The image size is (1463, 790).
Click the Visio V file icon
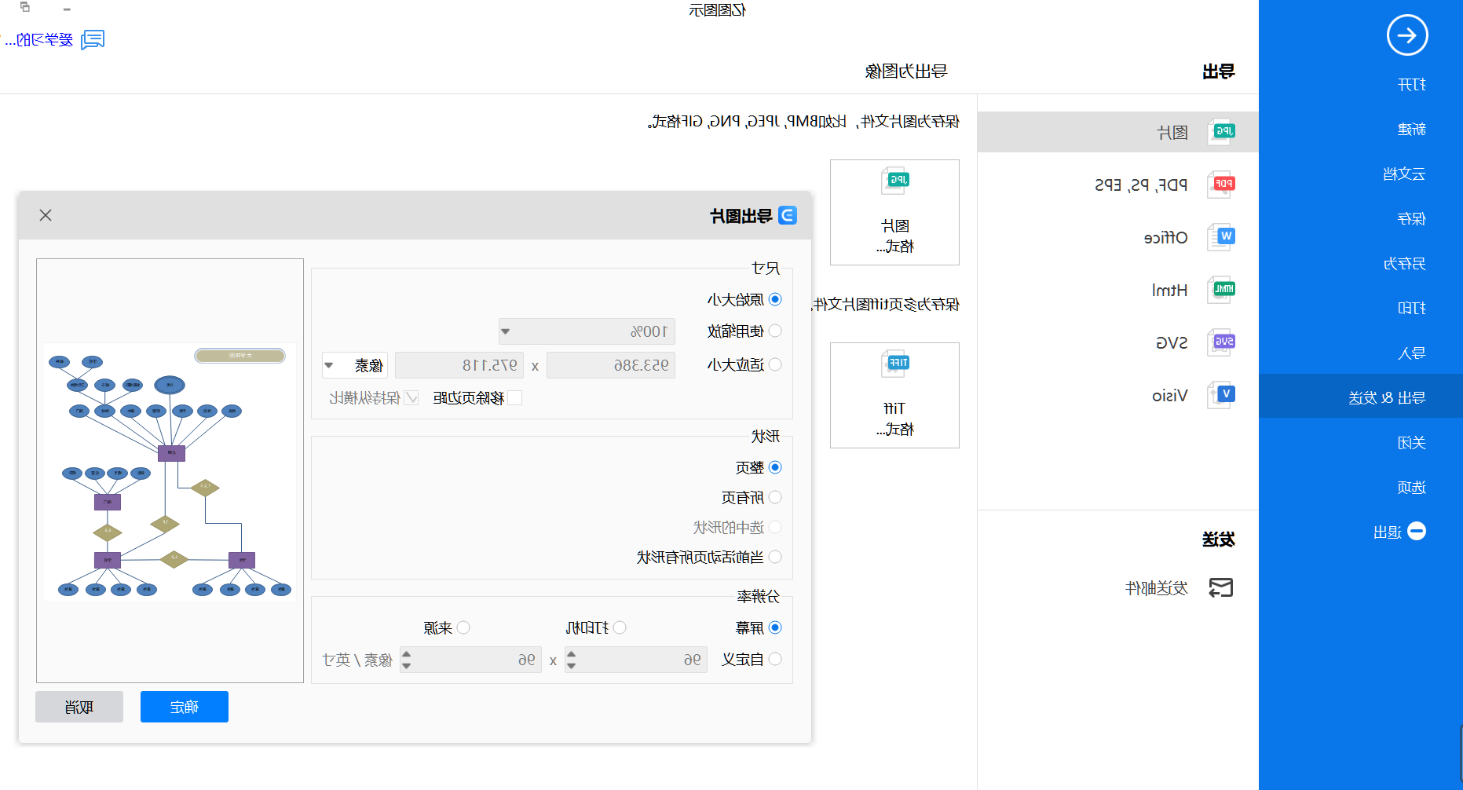tap(1221, 395)
